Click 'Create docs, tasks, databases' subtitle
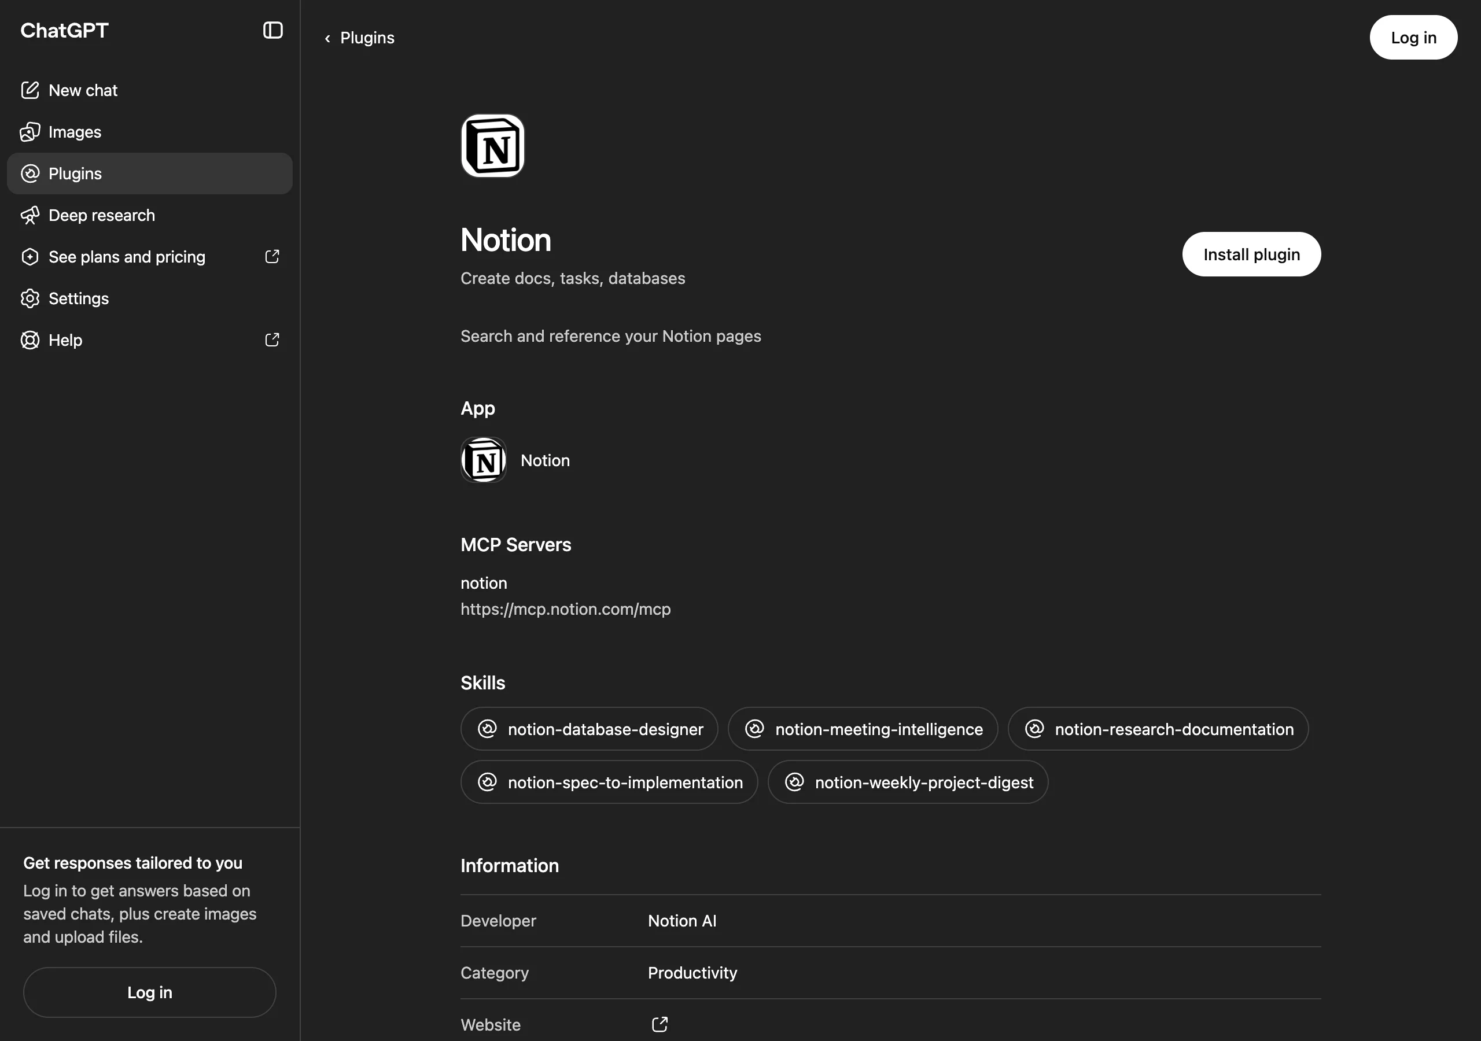Viewport: 1481px width, 1041px height. [573, 278]
